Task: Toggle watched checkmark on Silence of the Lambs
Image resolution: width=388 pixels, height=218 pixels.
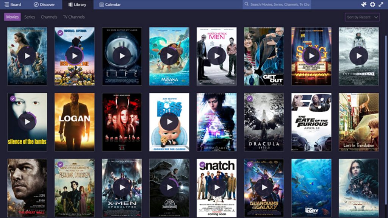Action: click(13, 98)
